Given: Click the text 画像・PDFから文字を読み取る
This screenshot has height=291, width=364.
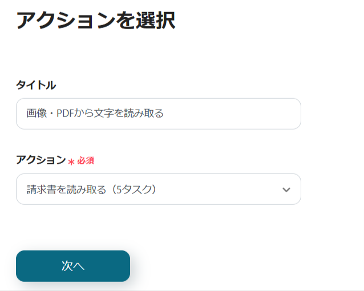Looking at the screenshot, I should pyautogui.click(x=95, y=114).
